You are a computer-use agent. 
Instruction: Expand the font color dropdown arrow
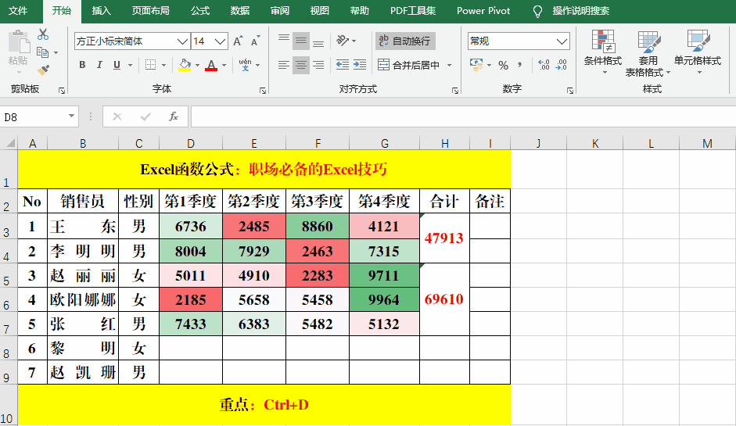coord(224,65)
